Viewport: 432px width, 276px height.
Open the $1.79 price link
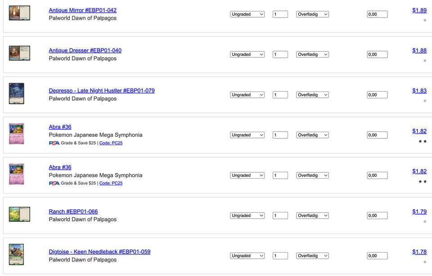pyautogui.click(x=419, y=212)
